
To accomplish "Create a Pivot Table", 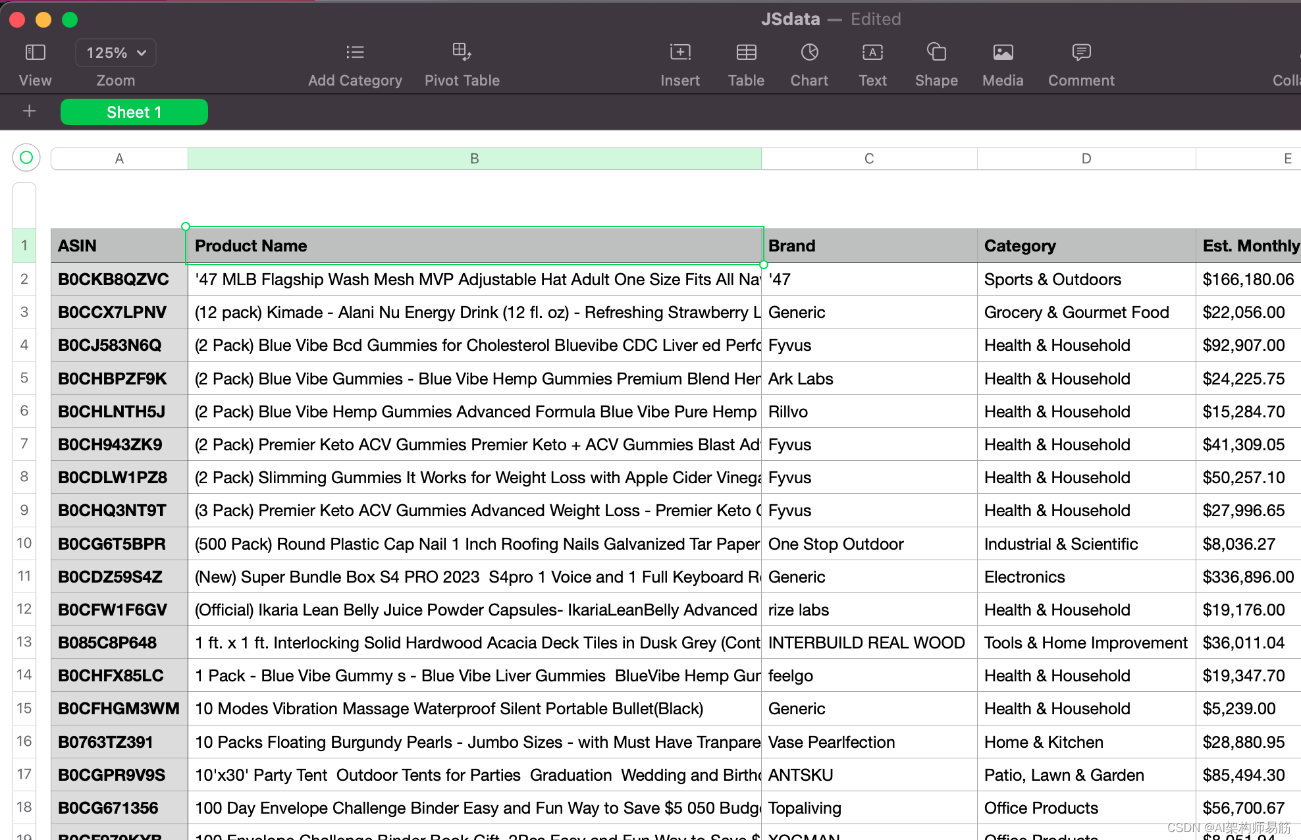I will click(x=462, y=52).
